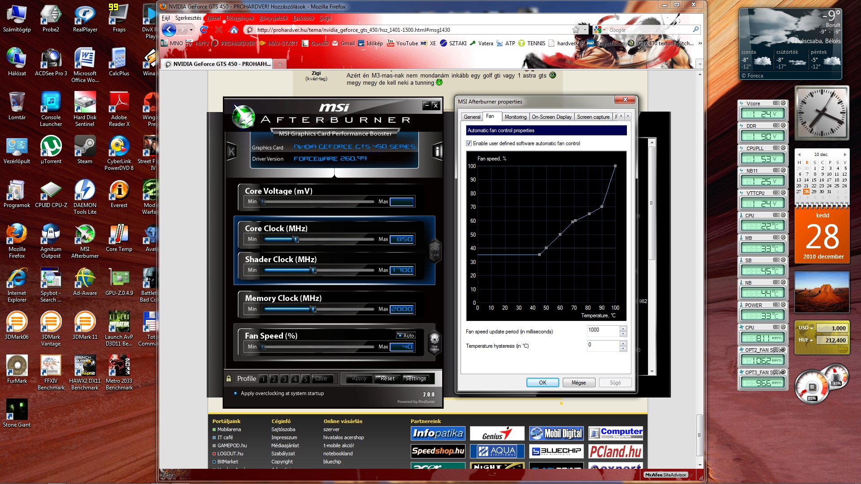Screen dimensions: 861x484
Task: Open DAEMON Tools Lite shortcut
Action: (x=85, y=197)
